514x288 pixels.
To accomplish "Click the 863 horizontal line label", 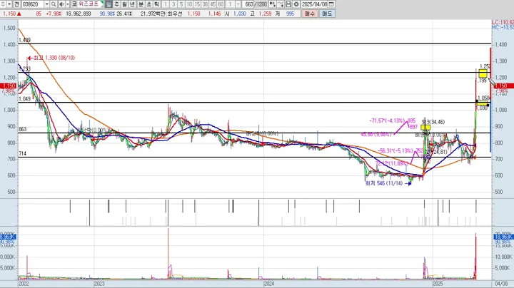I will (22, 129).
